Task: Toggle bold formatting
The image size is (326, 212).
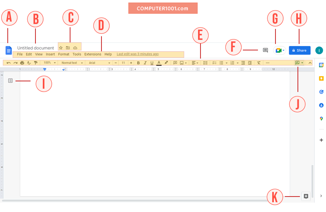Action: pos(138,63)
